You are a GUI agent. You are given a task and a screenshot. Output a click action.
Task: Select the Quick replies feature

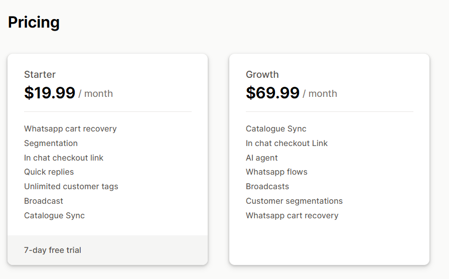tap(49, 172)
